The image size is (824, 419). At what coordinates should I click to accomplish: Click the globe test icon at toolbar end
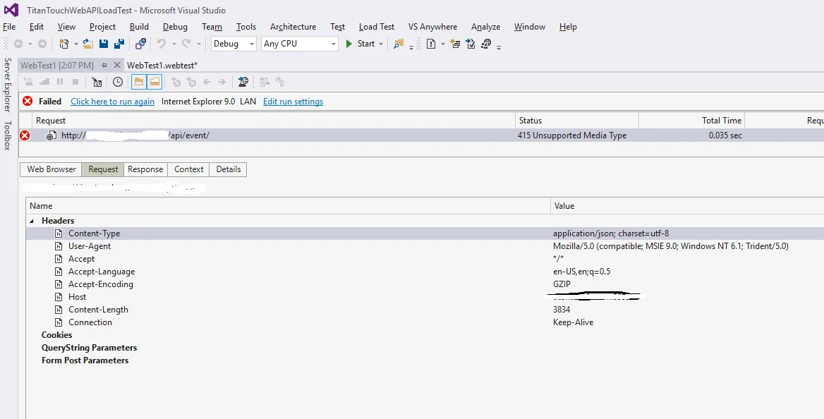click(x=486, y=44)
